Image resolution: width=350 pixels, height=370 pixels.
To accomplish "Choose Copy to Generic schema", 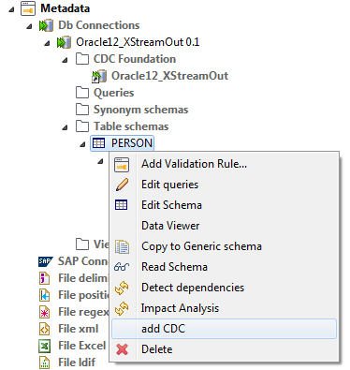I will tap(224, 246).
